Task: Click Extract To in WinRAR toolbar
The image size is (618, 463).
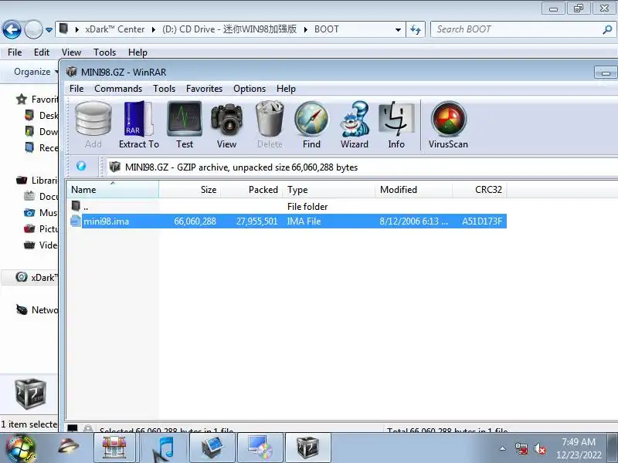Action: [x=139, y=125]
